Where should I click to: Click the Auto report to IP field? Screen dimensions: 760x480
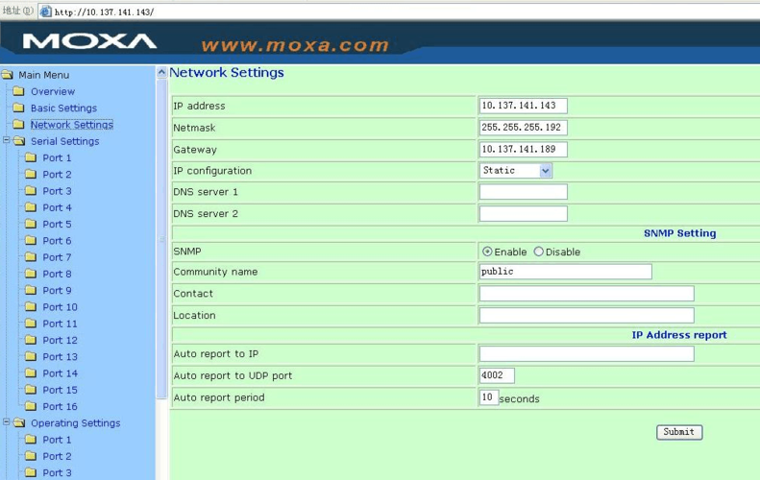(586, 354)
